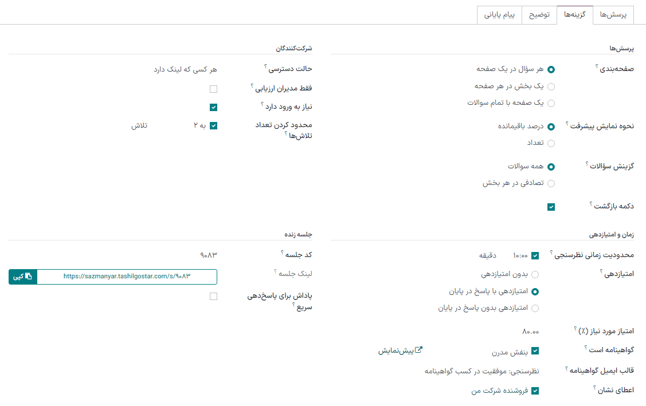Open certificate preview via the external link icon

tap(418, 350)
